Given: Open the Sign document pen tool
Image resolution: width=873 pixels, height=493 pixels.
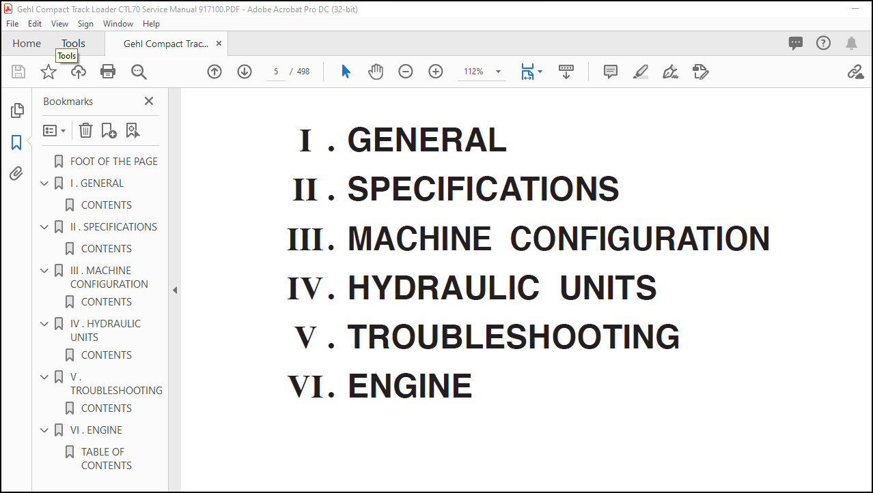Looking at the screenshot, I should [x=670, y=72].
